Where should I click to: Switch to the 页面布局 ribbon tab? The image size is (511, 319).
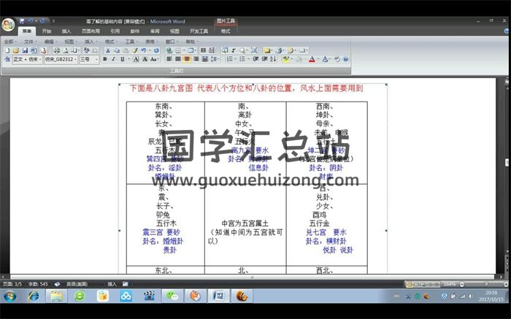point(91,31)
